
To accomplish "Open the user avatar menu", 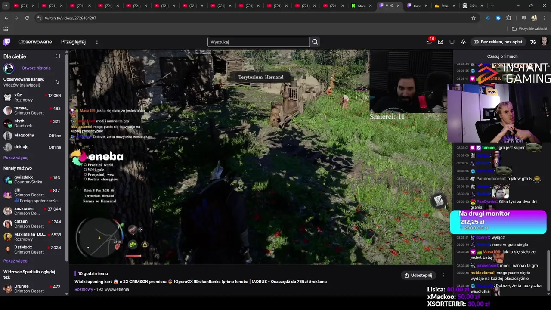I will coord(544,41).
